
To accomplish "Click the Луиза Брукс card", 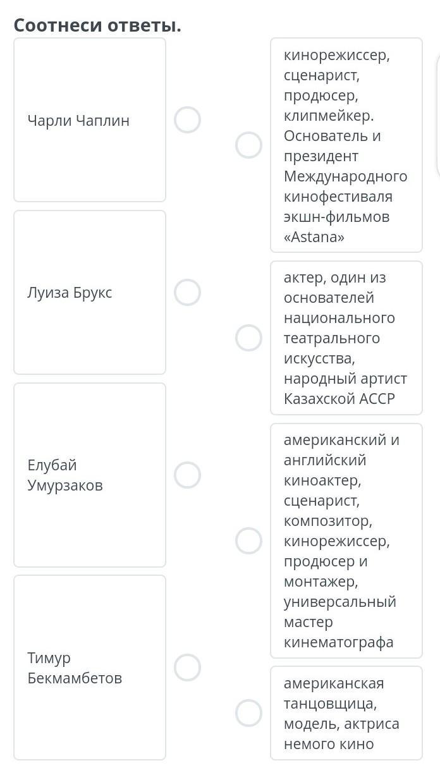I will (90, 293).
